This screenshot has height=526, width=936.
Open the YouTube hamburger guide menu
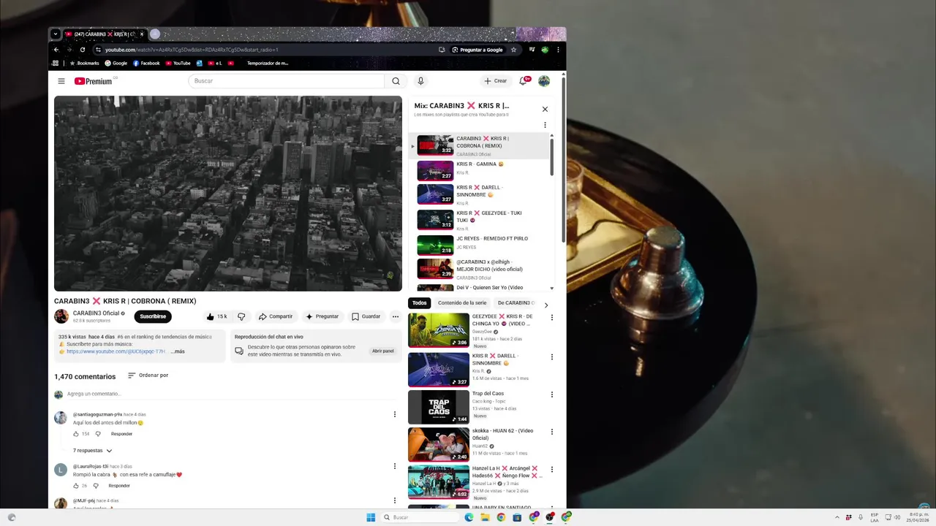point(61,81)
